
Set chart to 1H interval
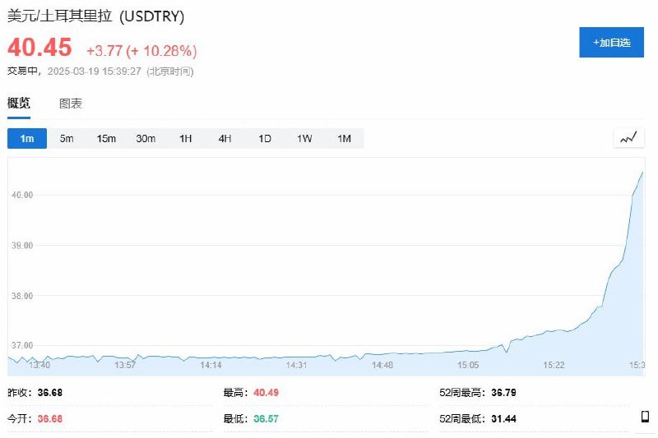pos(185,139)
